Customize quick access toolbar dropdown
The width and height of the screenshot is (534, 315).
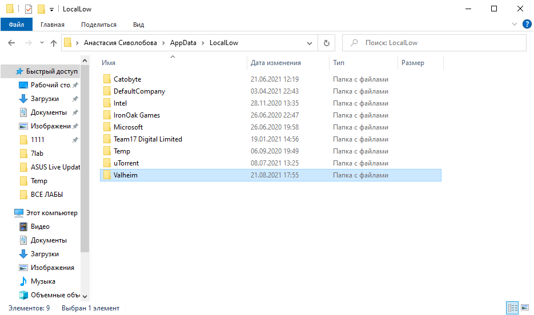[x=51, y=9]
